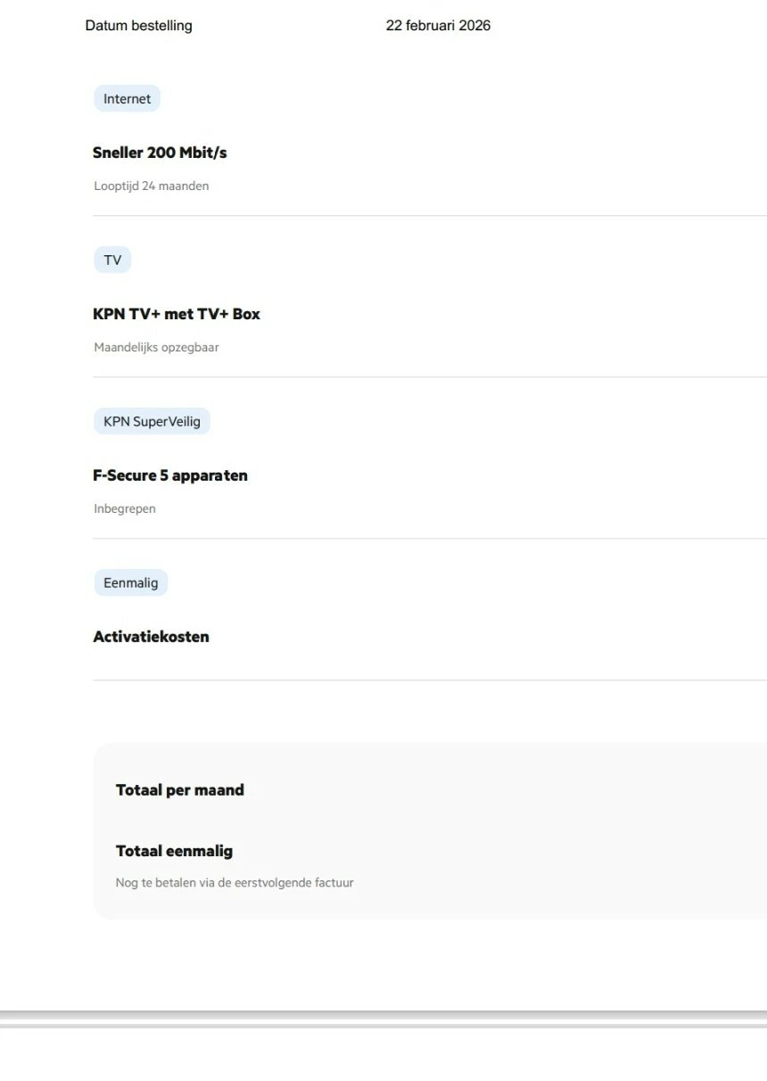Image resolution: width=767 pixels, height=1081 pixels.
Task: Click the divider line below Activatiekosten
Action: click(x=428, y=681)
